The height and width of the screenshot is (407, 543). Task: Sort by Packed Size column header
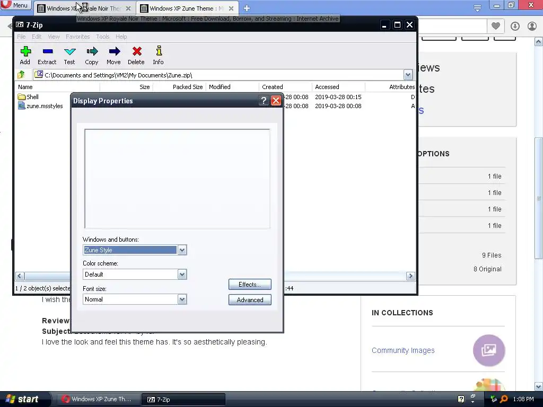pyautogui.click(x=179, y=87)
